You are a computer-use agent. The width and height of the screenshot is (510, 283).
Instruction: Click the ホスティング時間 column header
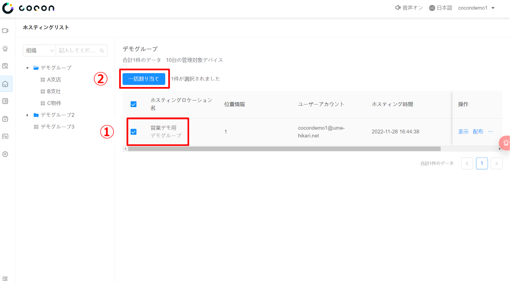(392, 104)
